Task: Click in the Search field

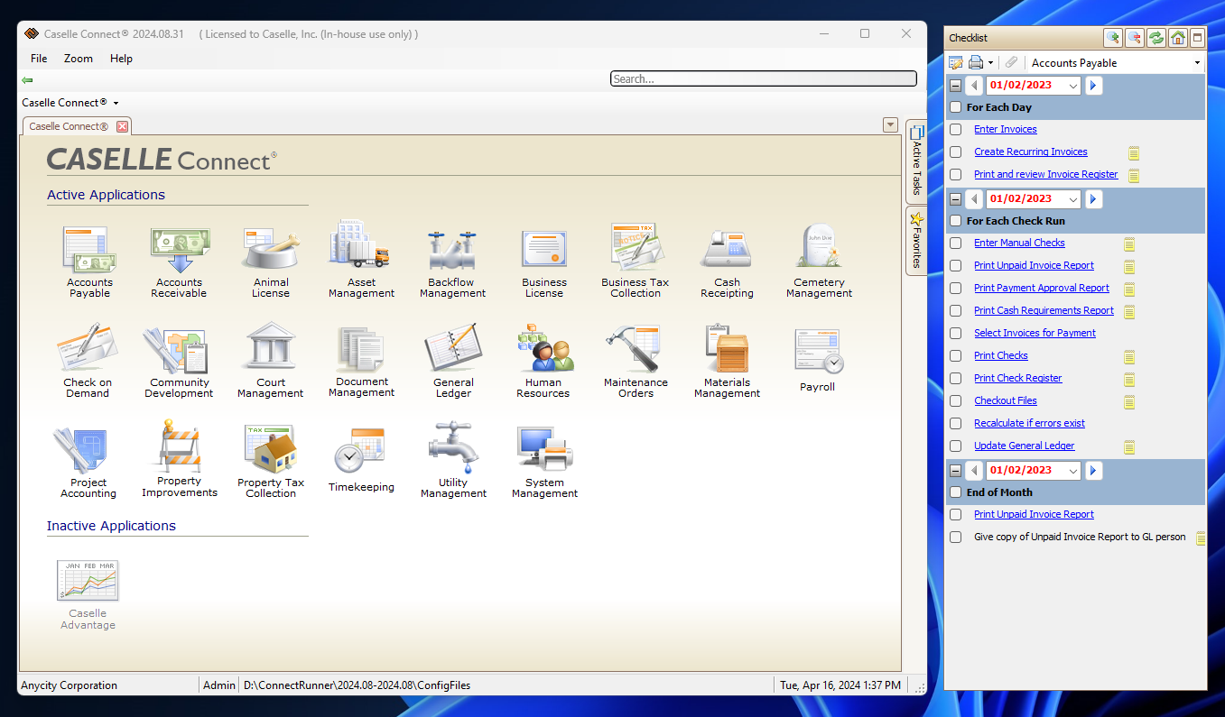Action: point(764,79)
